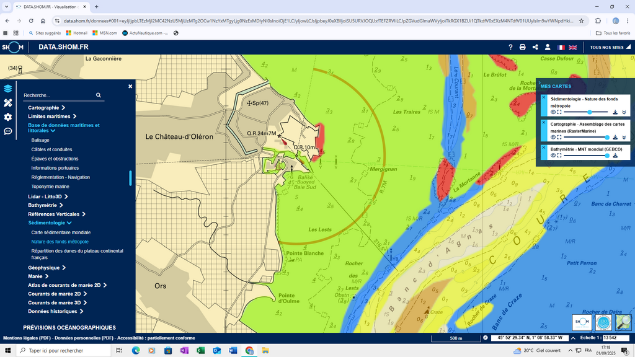Image resolution: width=635 pixels, height=357 pixels.
Task: Adjust the Bathymétrie GEBCO opacity slider
Action: point(587,156)
